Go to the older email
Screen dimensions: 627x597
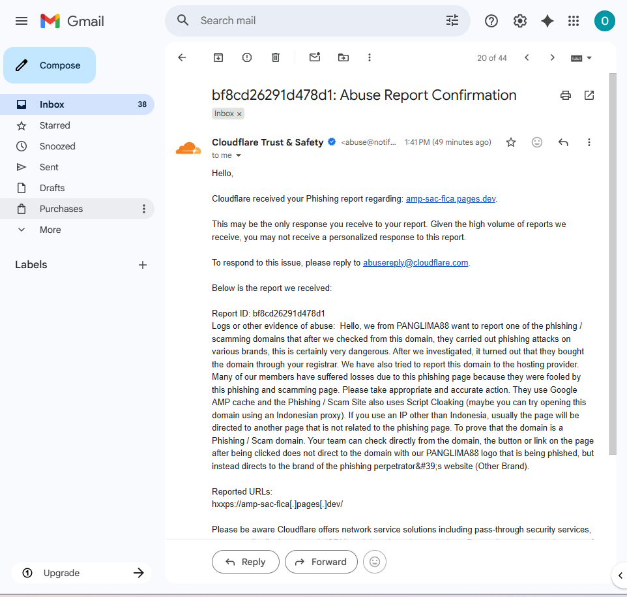point(552,57)
